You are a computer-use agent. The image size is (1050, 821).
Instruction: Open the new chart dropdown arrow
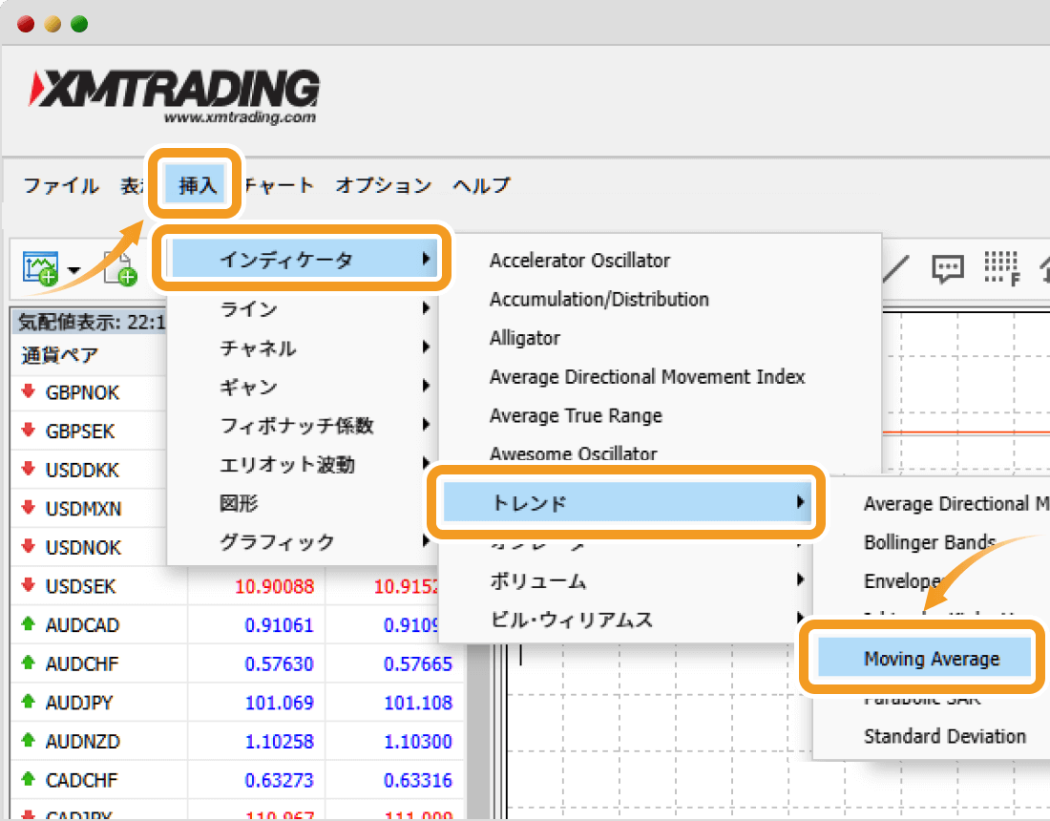point(73,270)
